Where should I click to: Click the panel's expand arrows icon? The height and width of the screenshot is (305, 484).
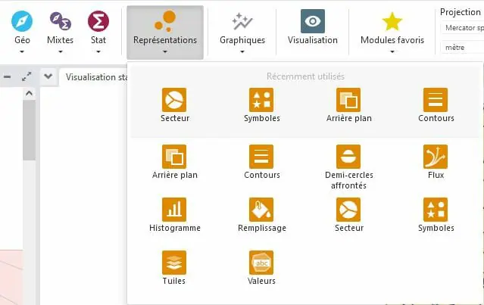[26, 76]
